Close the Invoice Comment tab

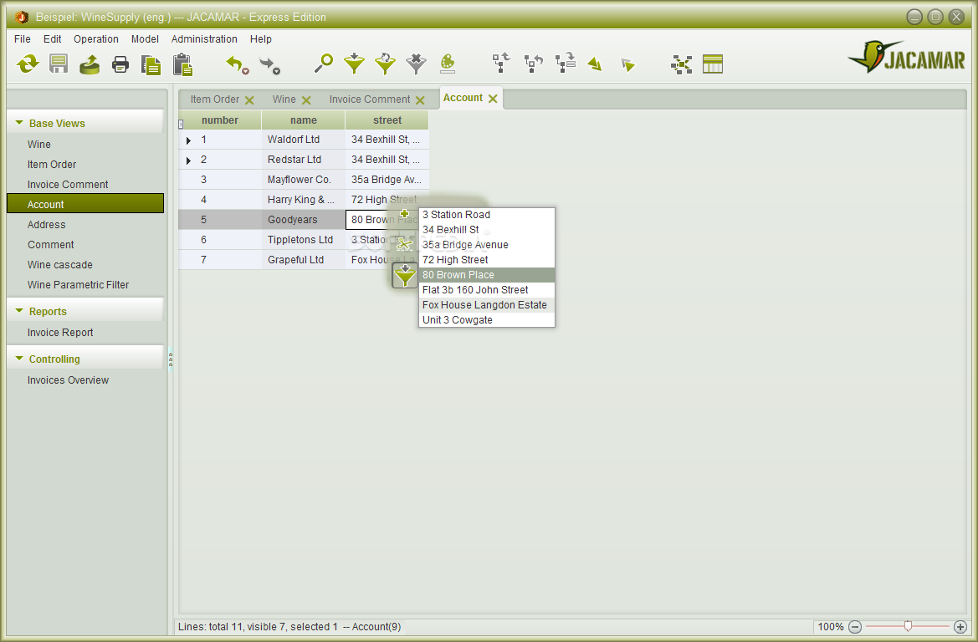point(420,100)
